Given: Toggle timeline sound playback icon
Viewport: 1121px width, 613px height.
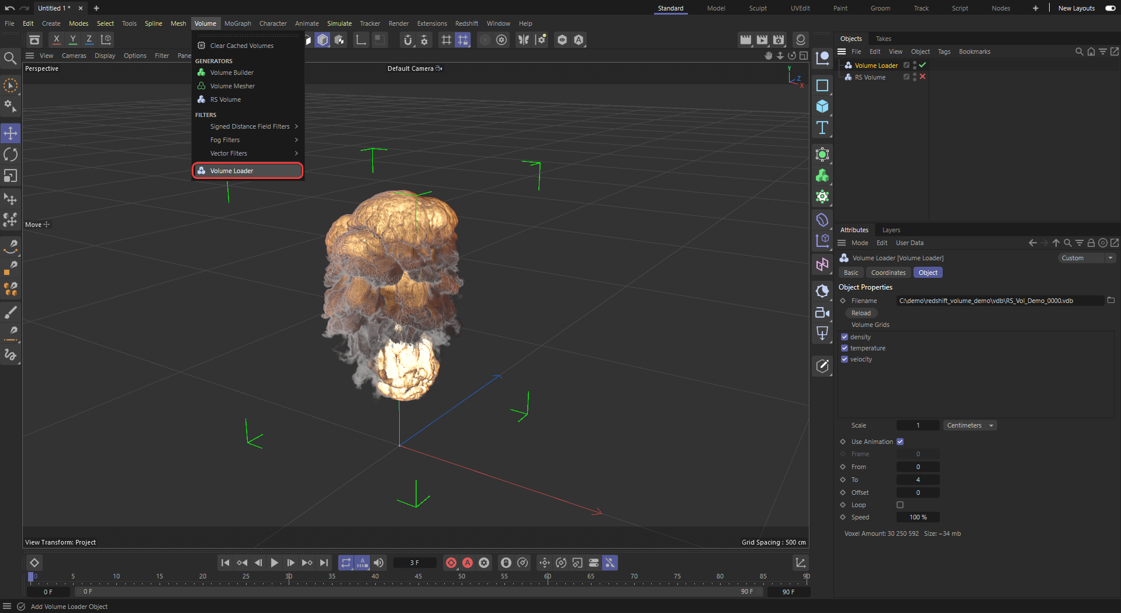Looking at the screenshot, I should click(x=379, y=563).
